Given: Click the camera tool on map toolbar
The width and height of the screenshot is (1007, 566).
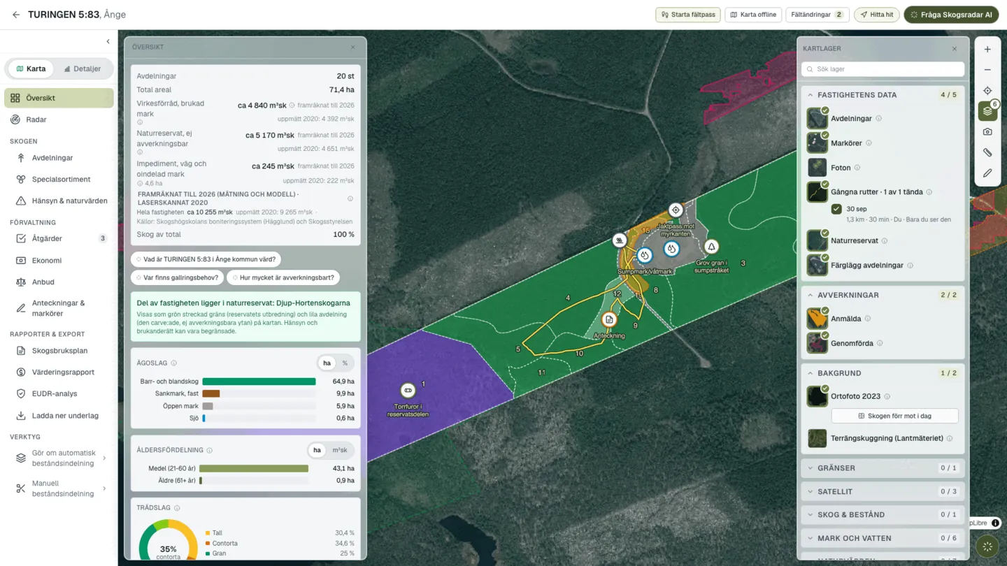Looking at the screenshot, I should coord(987,132).
